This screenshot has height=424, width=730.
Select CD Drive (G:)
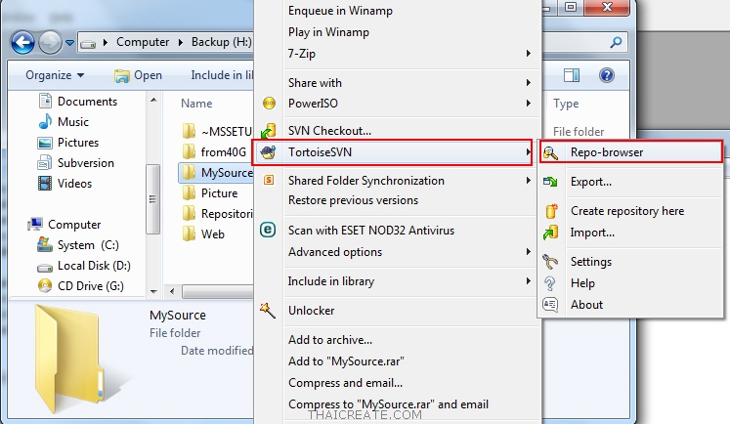[x=80, y=286]
